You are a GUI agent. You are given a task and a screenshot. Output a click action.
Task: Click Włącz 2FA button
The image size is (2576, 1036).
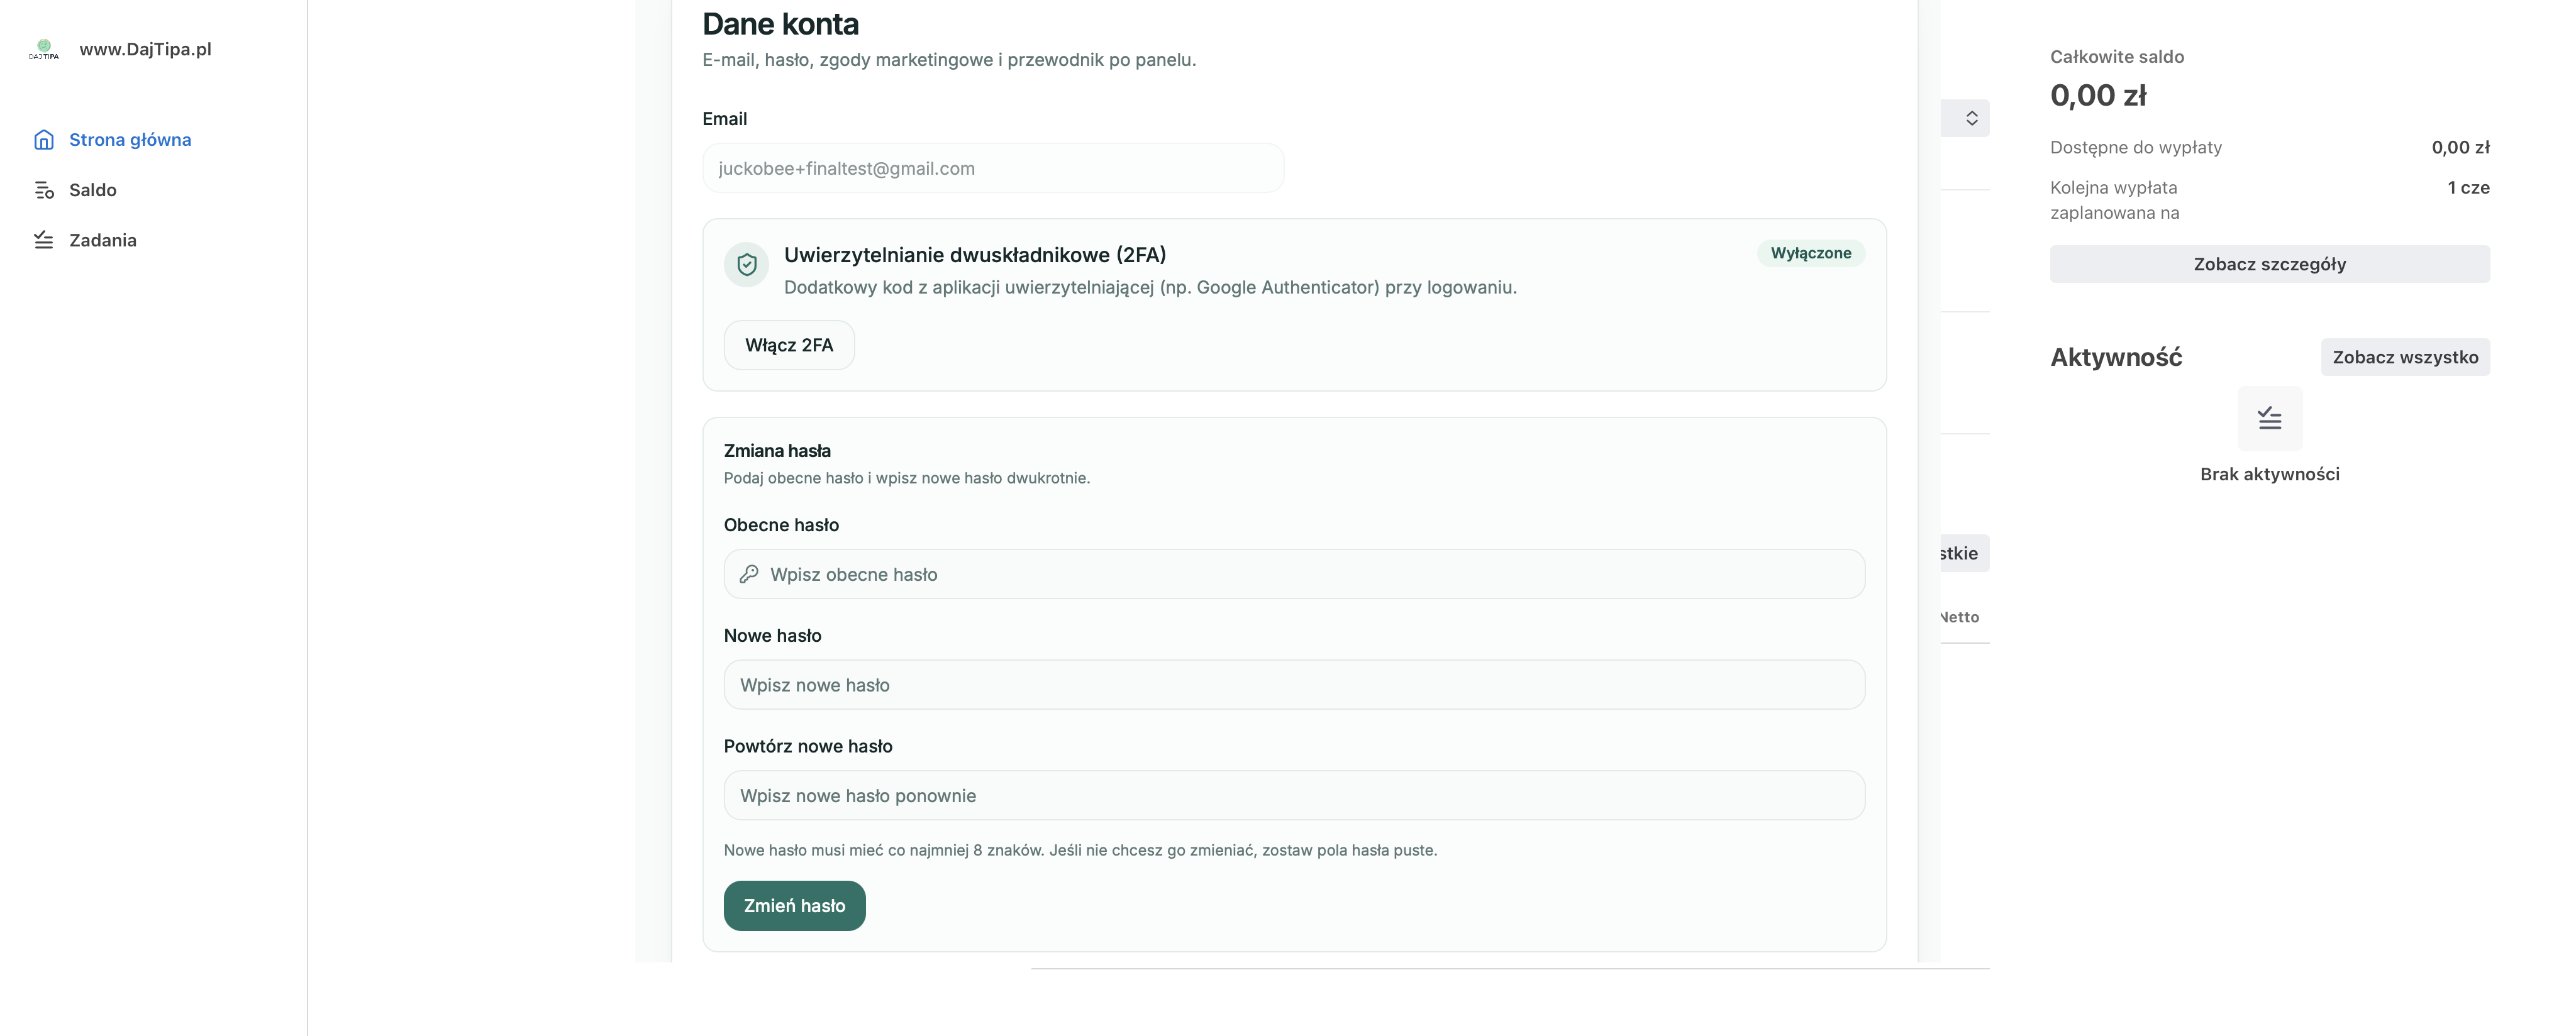coord(789,345)
